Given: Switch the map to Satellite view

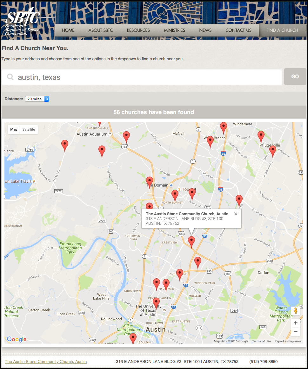Looking at the screenshot, I should 29,129.
